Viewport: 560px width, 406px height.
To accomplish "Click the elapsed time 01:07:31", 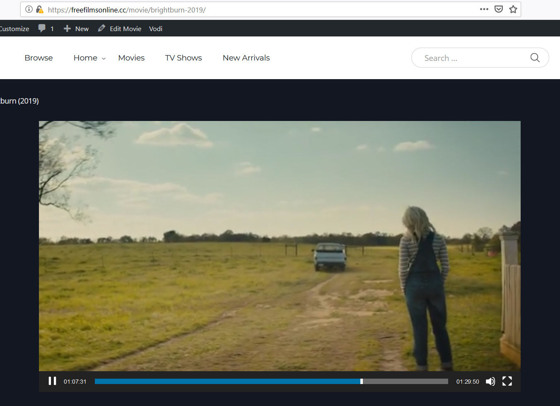I will [x=75, y=382].
